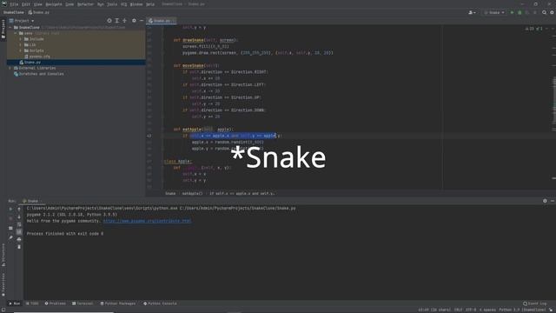Open the Code menu
556x313 pixels.
tap(69, 4)
